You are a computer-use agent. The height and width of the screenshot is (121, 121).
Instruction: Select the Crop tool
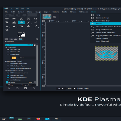35,18
